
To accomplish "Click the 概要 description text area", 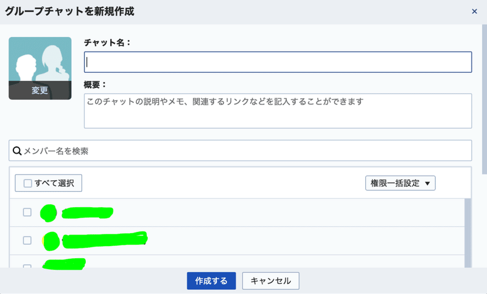I will 278,111.
